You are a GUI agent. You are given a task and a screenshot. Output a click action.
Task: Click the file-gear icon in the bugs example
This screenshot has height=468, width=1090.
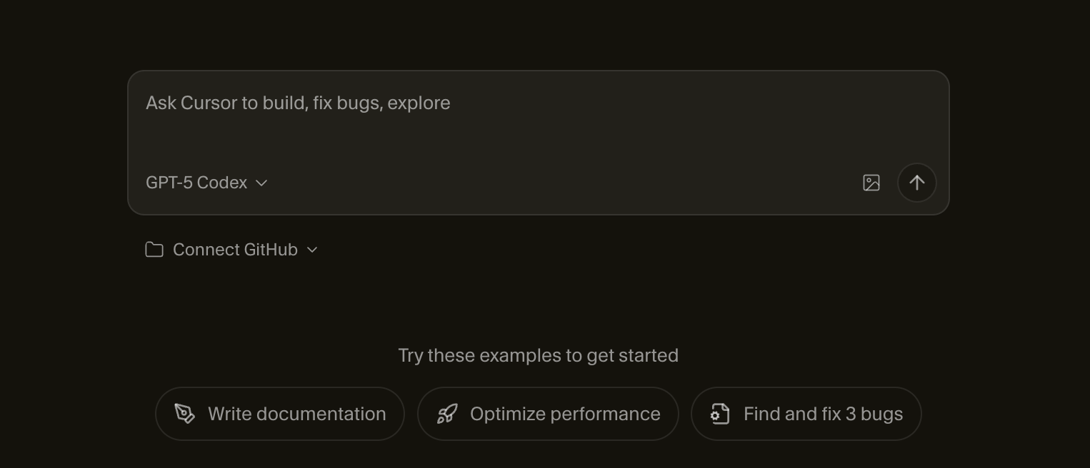point(720,414)
